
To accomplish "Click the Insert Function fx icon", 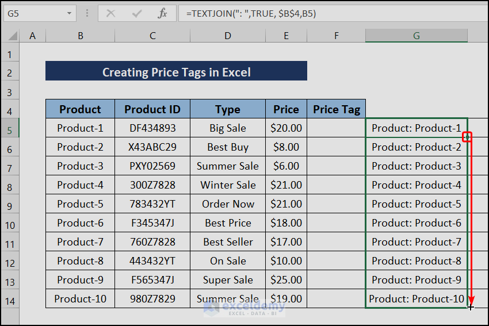I will (x=163, y=13).
